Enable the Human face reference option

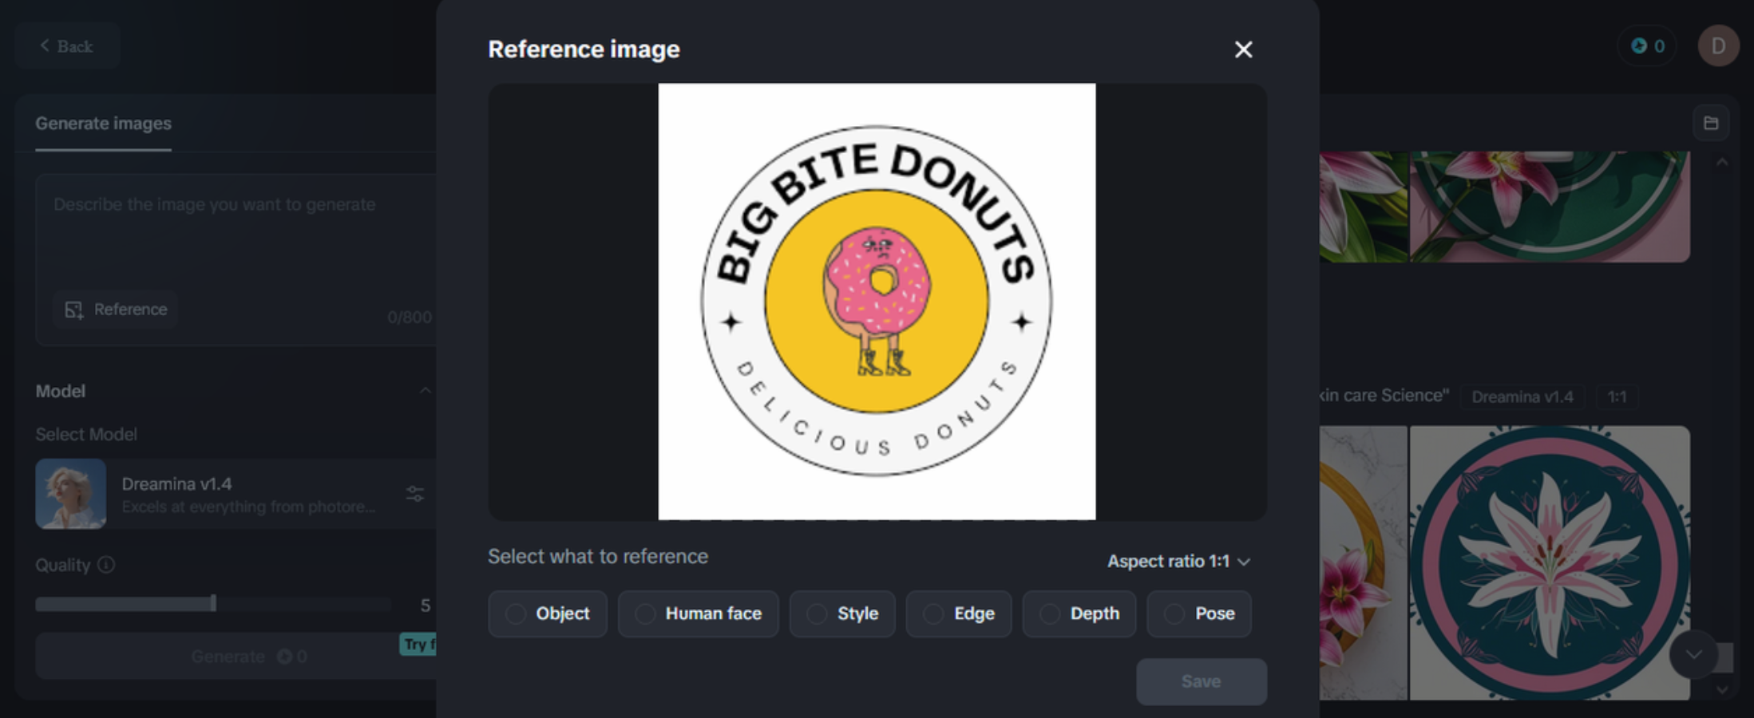pyautogui.click(x=698, y=613)
